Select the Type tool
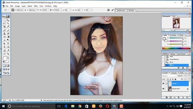Screen dimensions: 193x109 (x=8, y=44)
